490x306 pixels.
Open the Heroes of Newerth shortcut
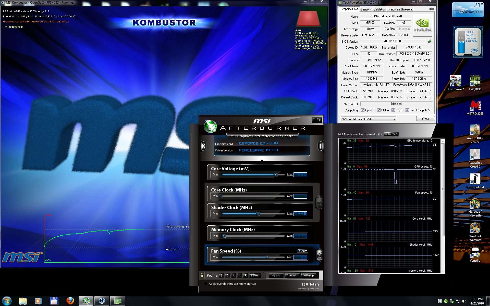click(x=475, y=208)
